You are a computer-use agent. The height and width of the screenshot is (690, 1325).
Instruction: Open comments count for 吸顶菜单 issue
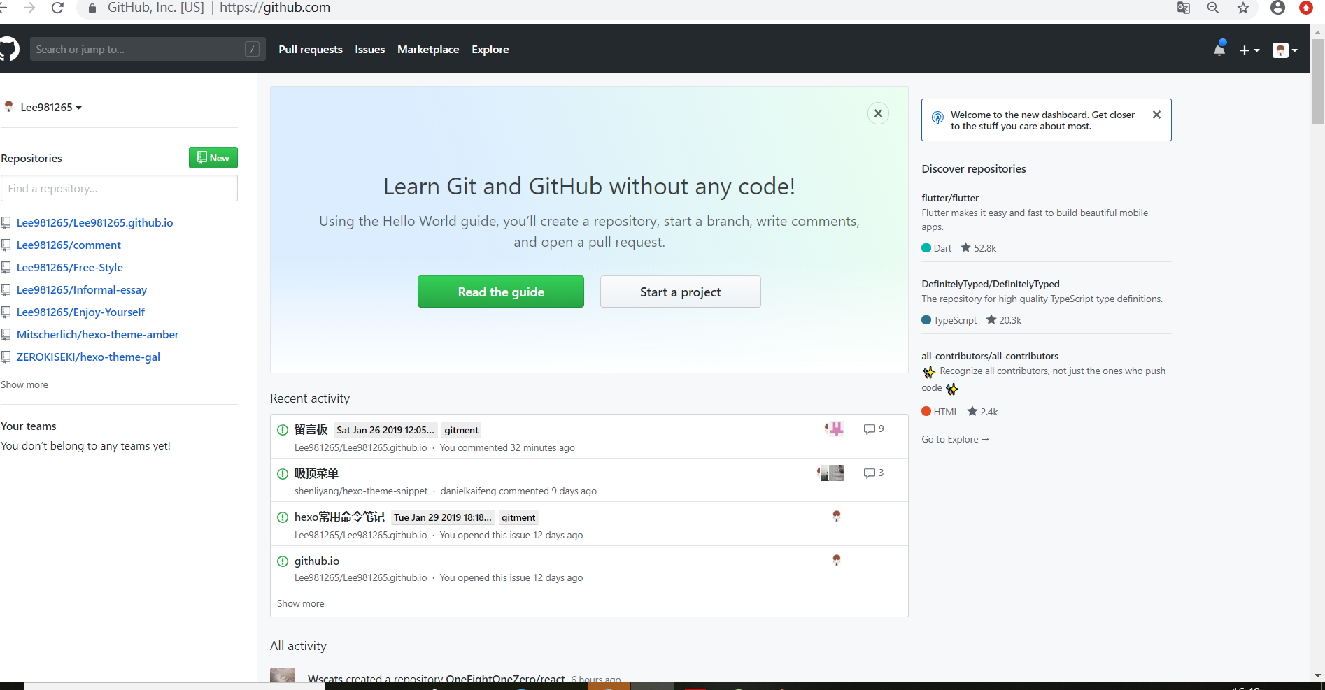(x=874, y=473)
